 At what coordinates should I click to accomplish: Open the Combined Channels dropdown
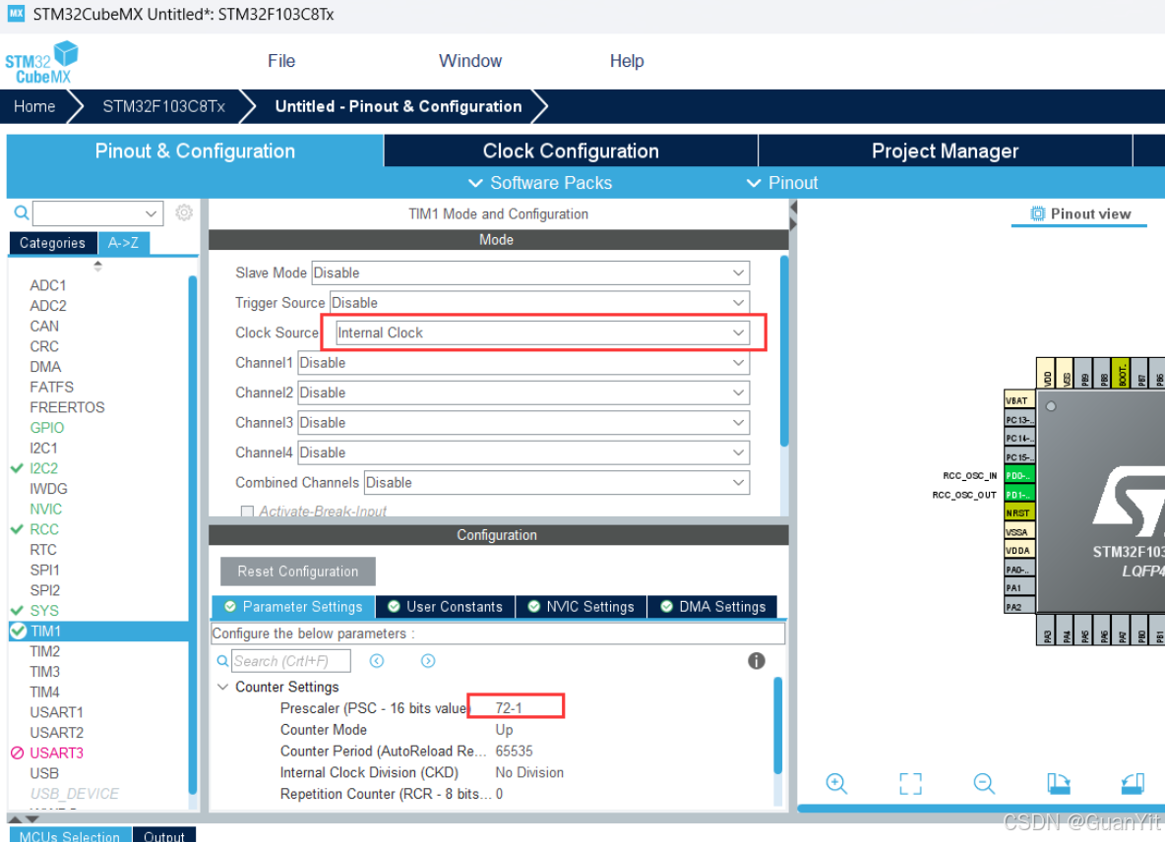pyautogui.click(x=557, y=483)
